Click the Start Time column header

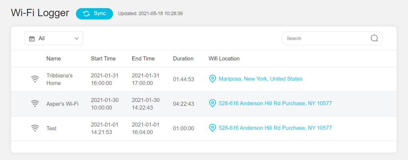click(103, 59)
